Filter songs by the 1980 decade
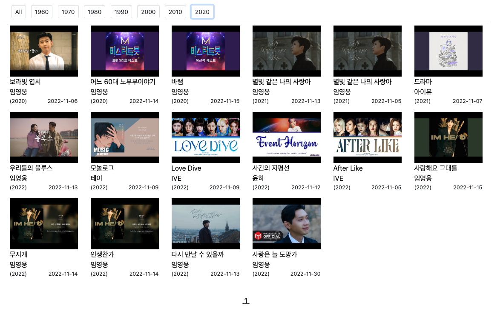The height and width of the screenshot is (314, 503). tap(95, 12)
